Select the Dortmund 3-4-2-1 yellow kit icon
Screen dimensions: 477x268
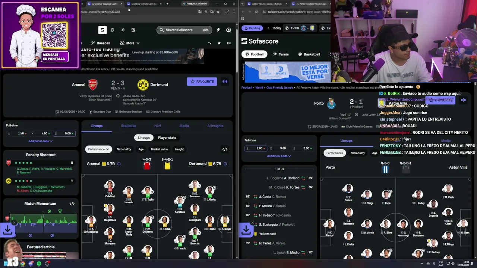click(x=167, y=166)
